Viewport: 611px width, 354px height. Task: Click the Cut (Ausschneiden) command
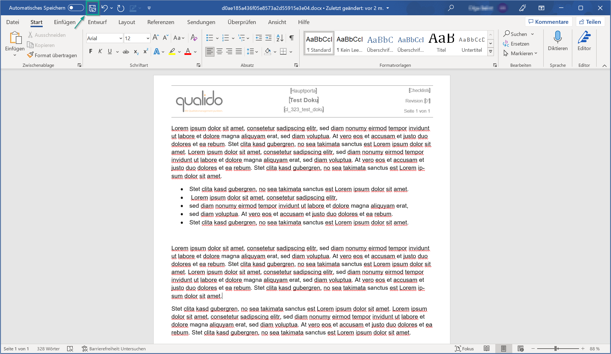[47, 35]
